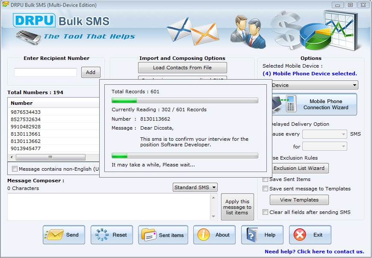The height and width of the screenshot is (258, 372).
Task: Click the DRPU logo in the banner
Action: pos(34,20)
